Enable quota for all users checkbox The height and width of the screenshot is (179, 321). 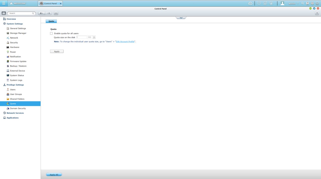coord(51,33)
